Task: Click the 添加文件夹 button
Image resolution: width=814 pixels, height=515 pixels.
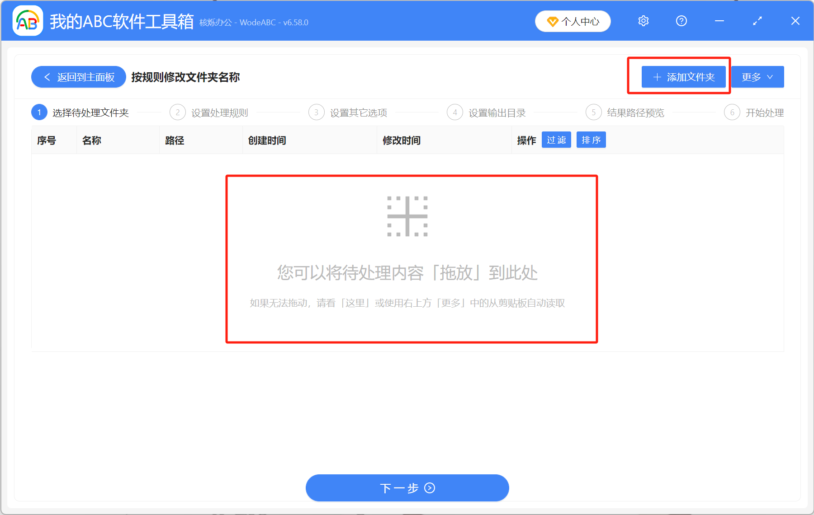Action: (x=683, y=77)
